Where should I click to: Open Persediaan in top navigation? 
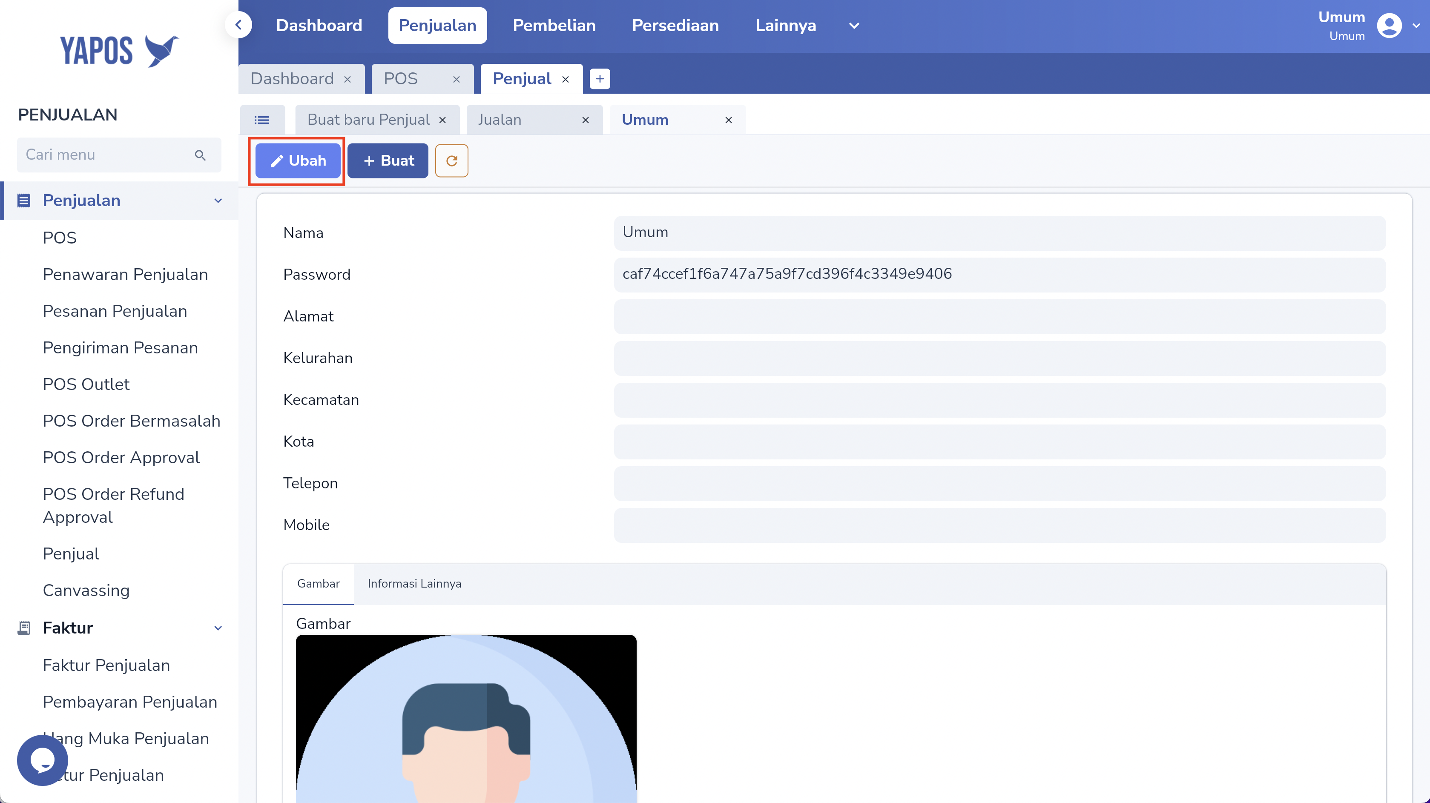[x=675, y=26]
